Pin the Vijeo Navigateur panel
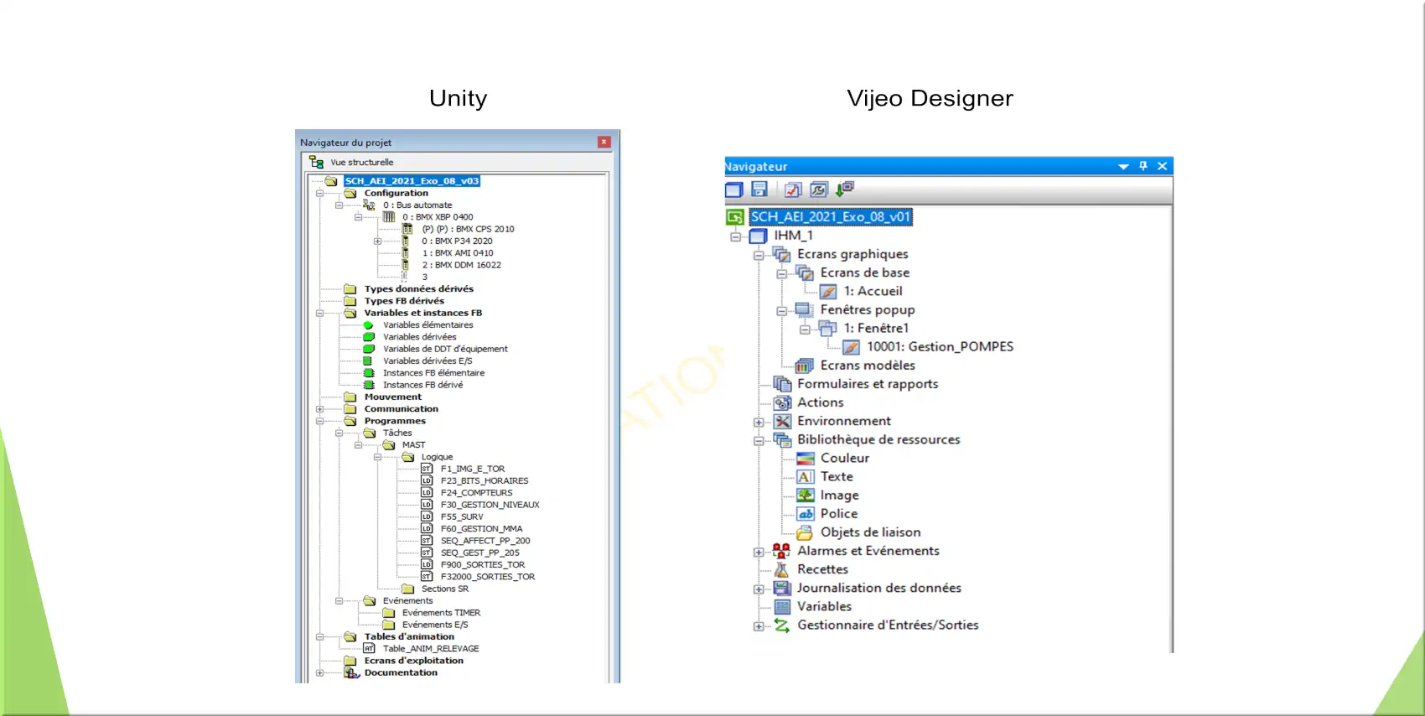 [x=1143, y=166]
